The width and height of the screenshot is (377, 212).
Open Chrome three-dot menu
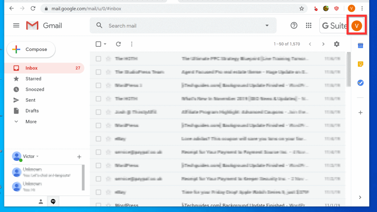(x=362, y=8)
